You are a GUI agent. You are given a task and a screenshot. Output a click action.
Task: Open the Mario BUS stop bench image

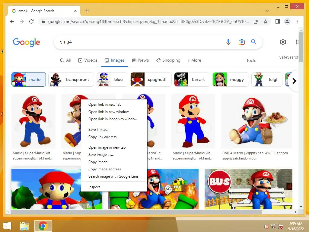(x=249, y=189)
